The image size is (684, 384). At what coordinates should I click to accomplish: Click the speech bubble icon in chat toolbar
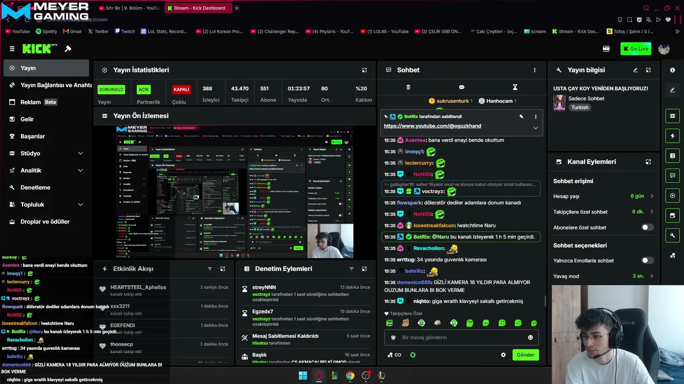[462, 87]
